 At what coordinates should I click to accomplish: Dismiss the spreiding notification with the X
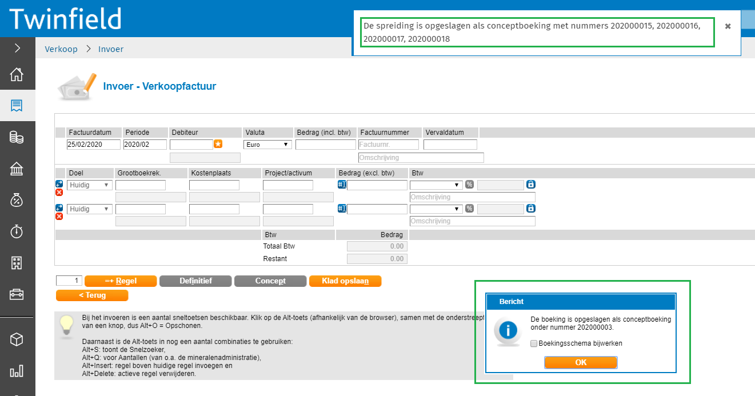[728, 26]
